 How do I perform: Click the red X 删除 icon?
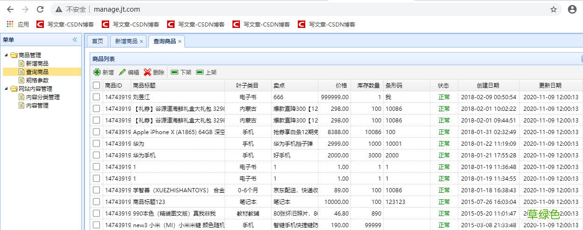pyautogui.click(x=148, y=72)
